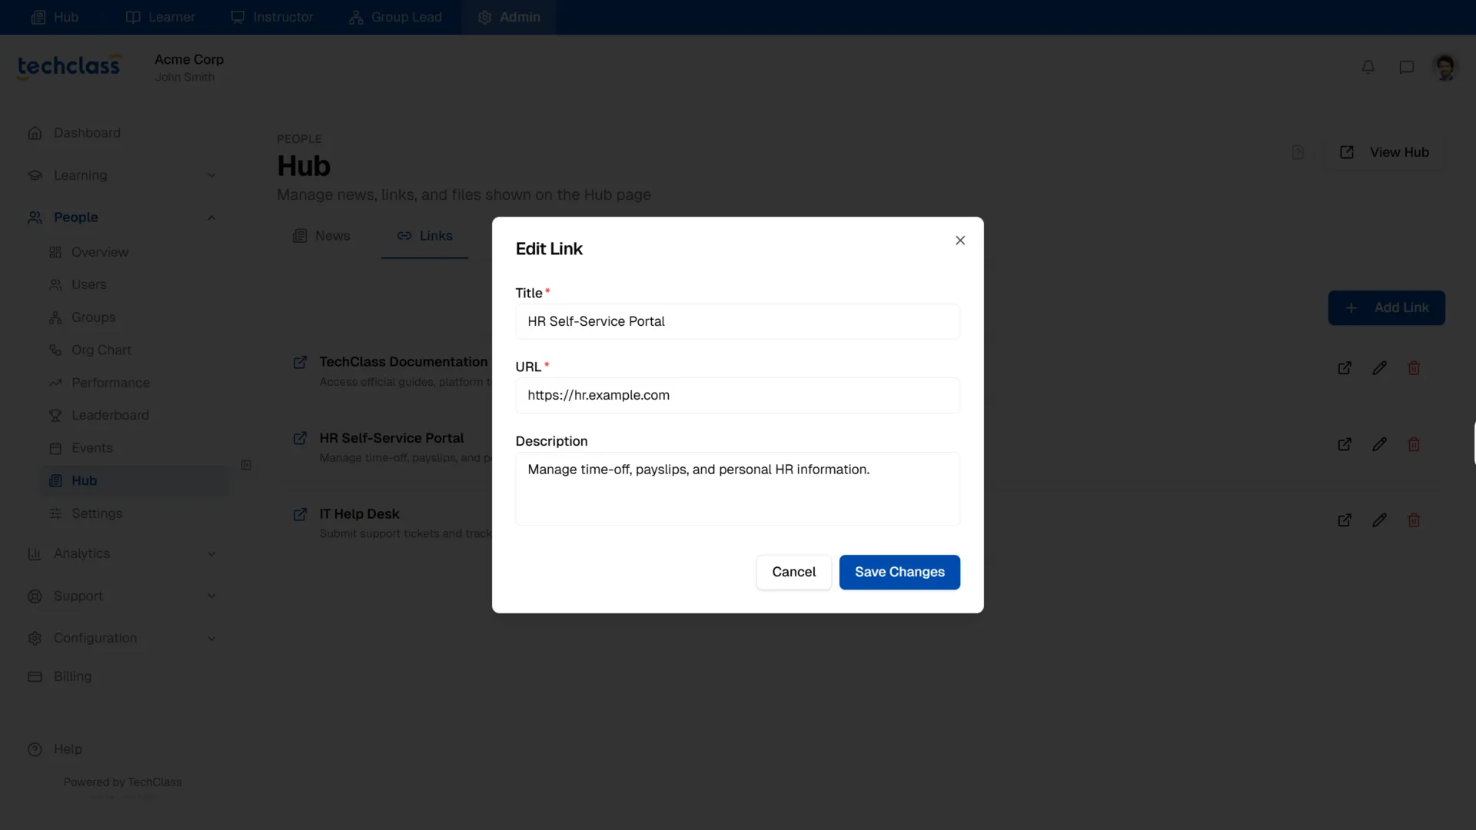Open IT Help Desk link externally
Screen dimensions: 1476x830
pos(1345,520)
